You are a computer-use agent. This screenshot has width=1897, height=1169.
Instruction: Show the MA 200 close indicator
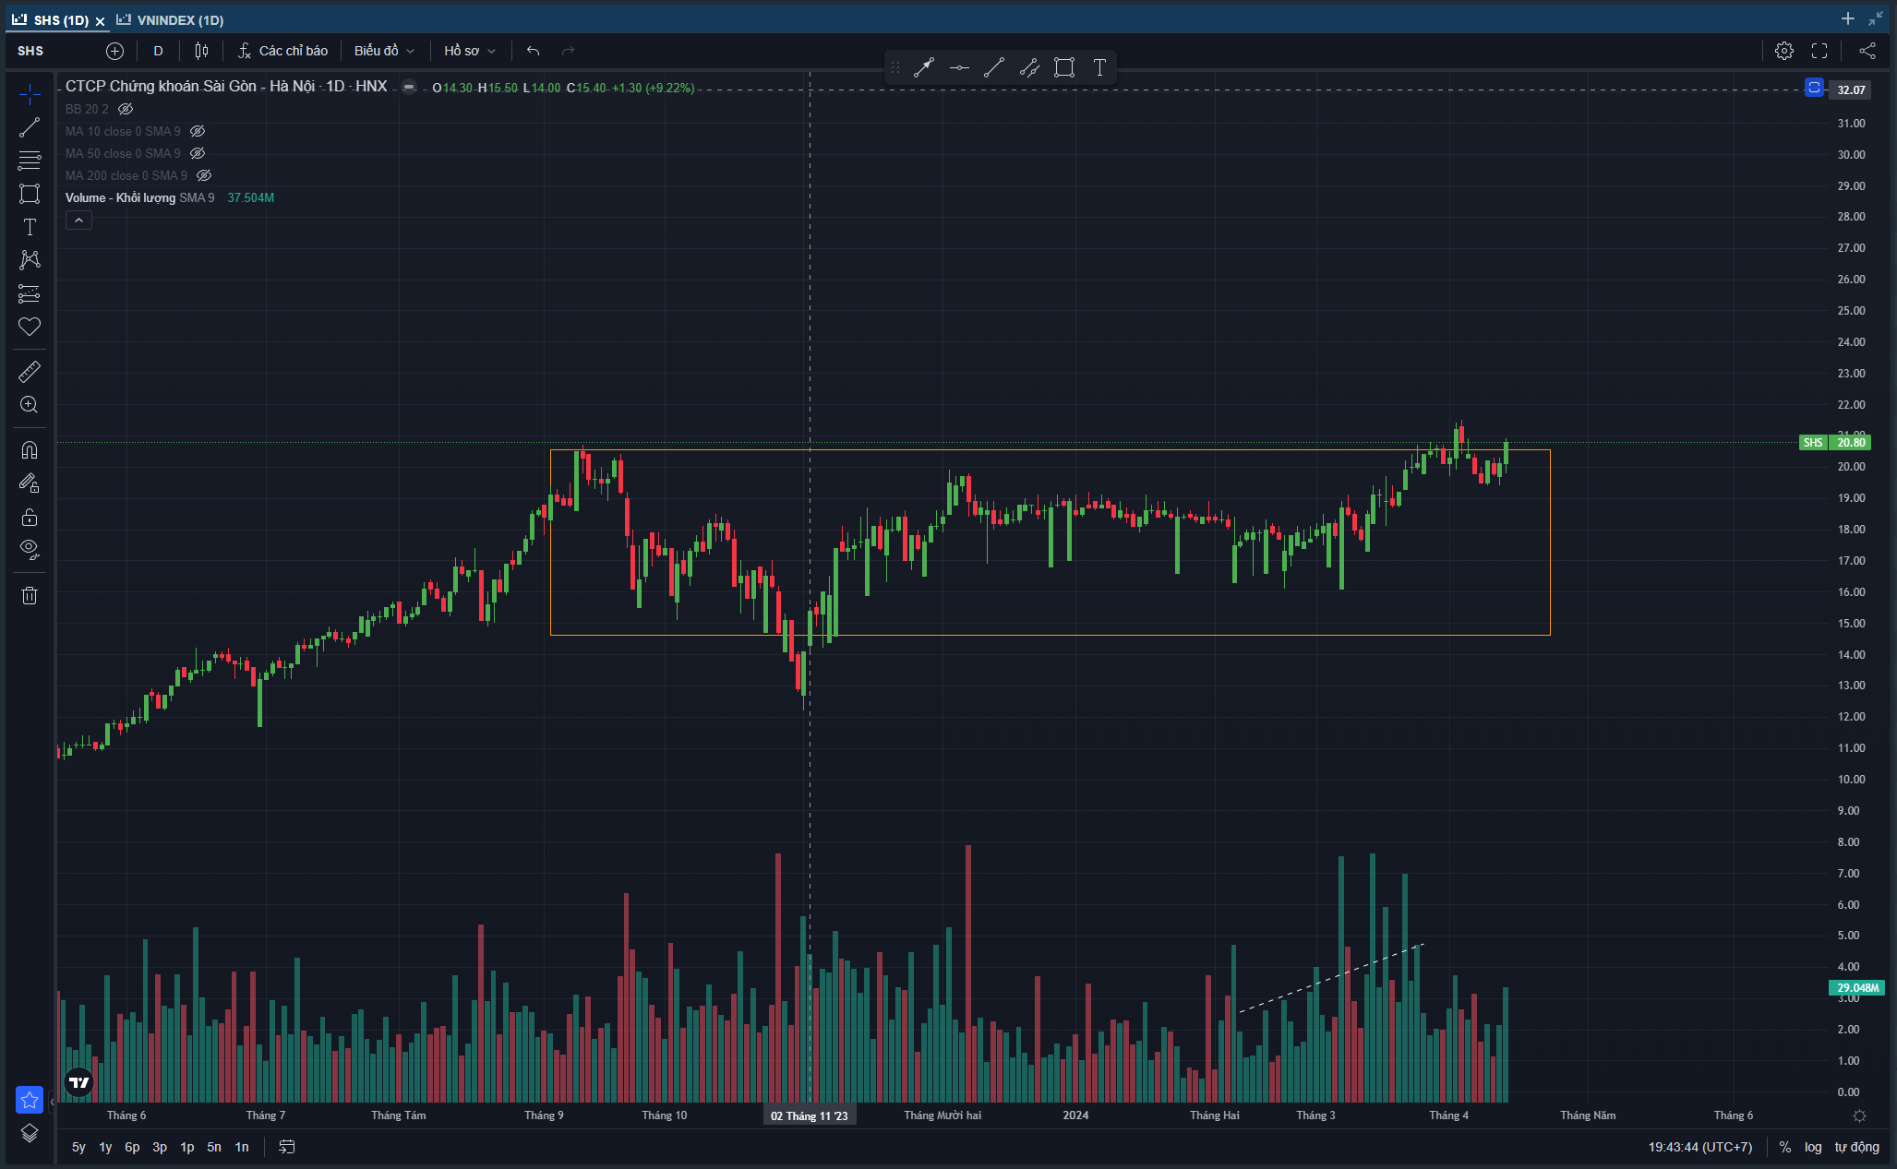[x=204, y=175]
